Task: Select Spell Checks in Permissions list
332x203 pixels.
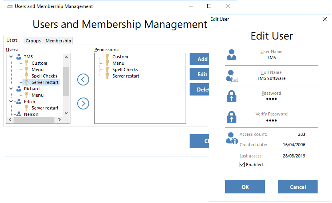Action: coord(125,70)
